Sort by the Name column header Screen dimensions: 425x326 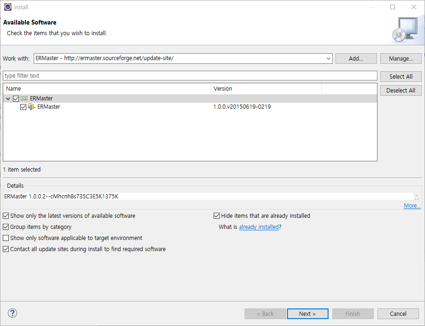tap(107, 89)
